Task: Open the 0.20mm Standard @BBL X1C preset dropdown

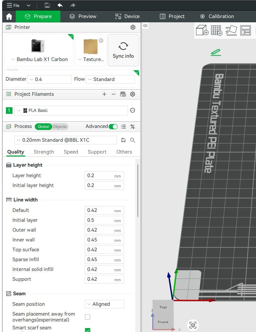Action: tap(66, 140)
